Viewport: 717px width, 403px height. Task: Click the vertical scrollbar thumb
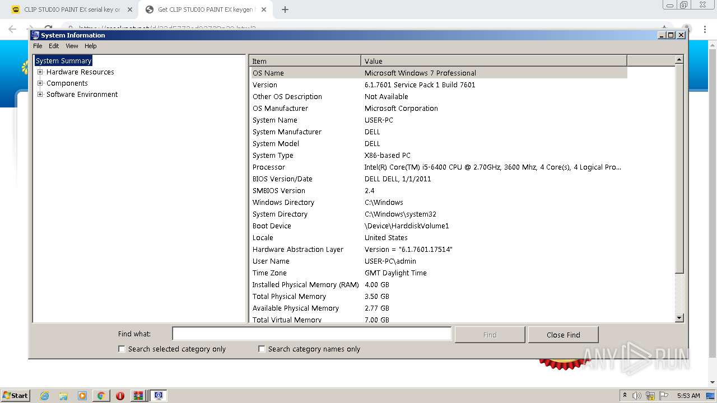679,169
